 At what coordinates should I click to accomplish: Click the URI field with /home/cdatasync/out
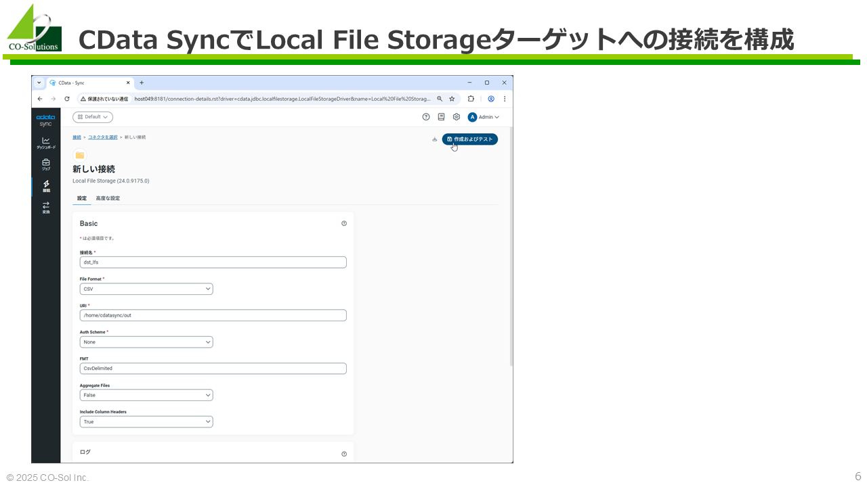point(213,315)
